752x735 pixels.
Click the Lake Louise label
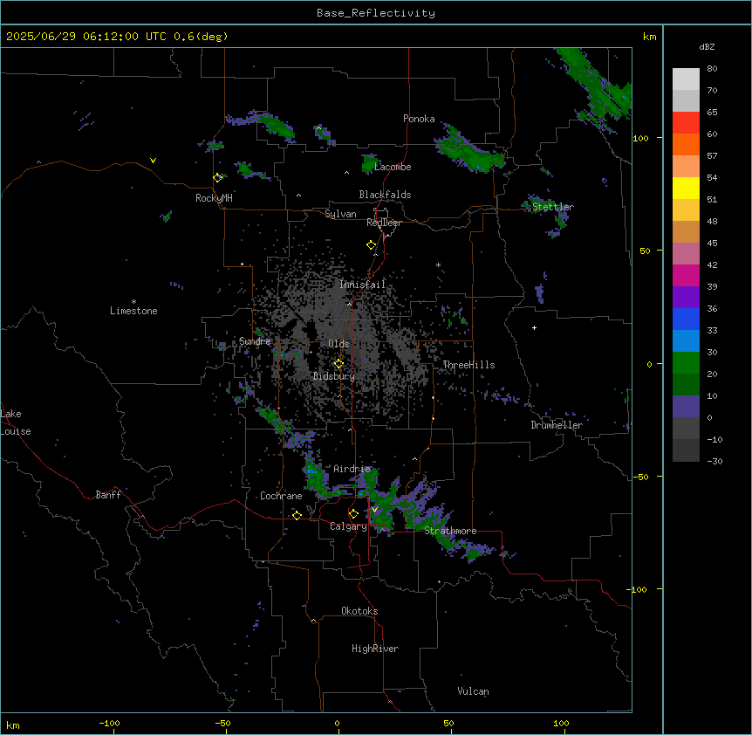tap(16, 422)
